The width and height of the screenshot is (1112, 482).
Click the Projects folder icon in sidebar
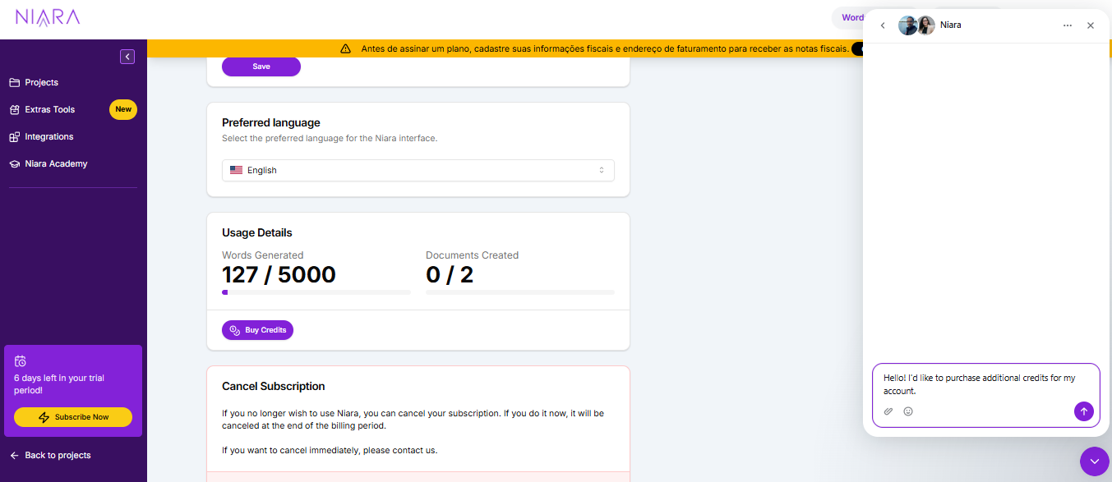click(x=15, y=82)
